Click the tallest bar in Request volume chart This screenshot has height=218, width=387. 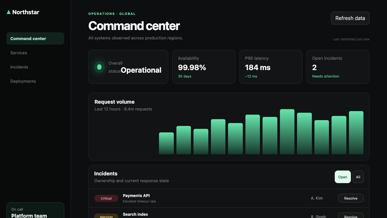point(287,132)
